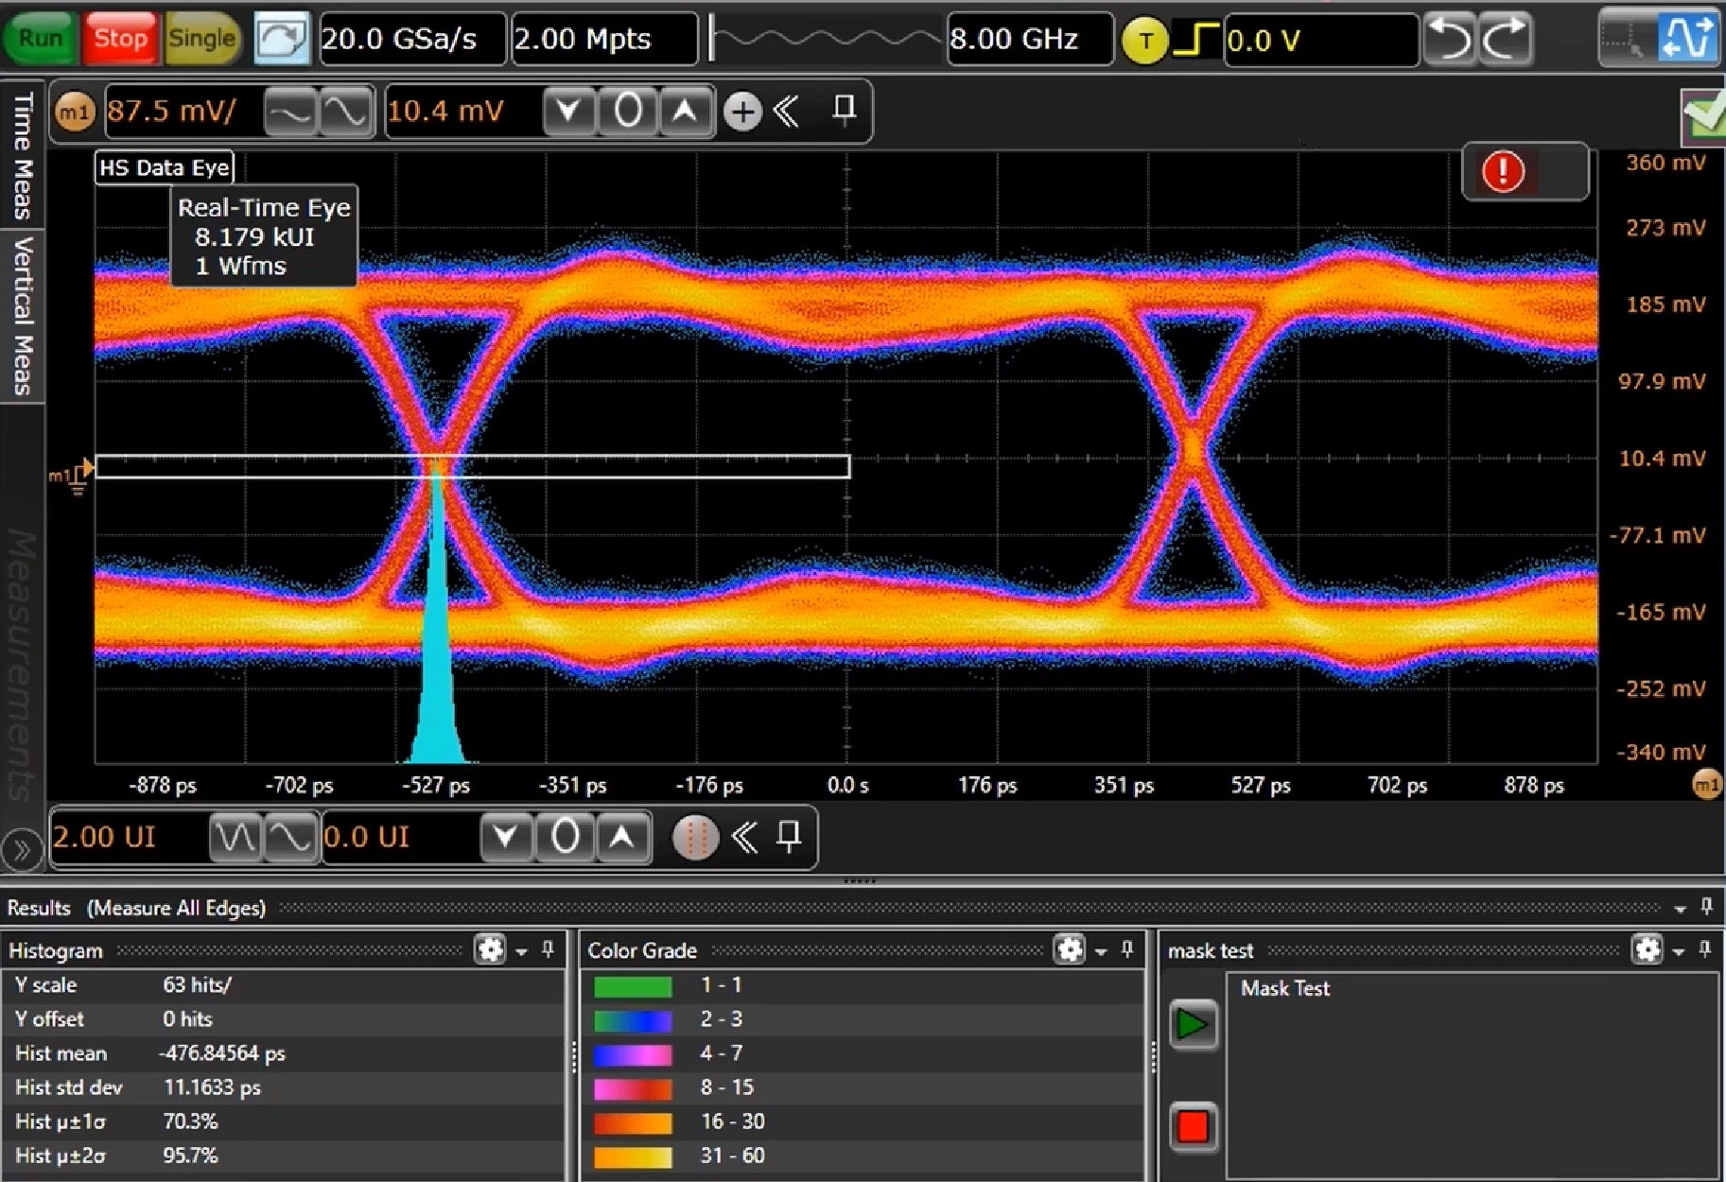Screen dimensions: 1726x1182
Task: Click the plus icon in vertical toolbar
Action: pos(742,112)
